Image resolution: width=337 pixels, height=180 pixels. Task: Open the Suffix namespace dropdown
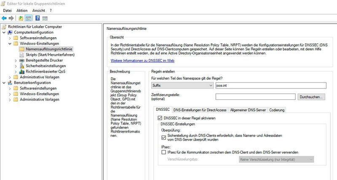coord(182,86)
